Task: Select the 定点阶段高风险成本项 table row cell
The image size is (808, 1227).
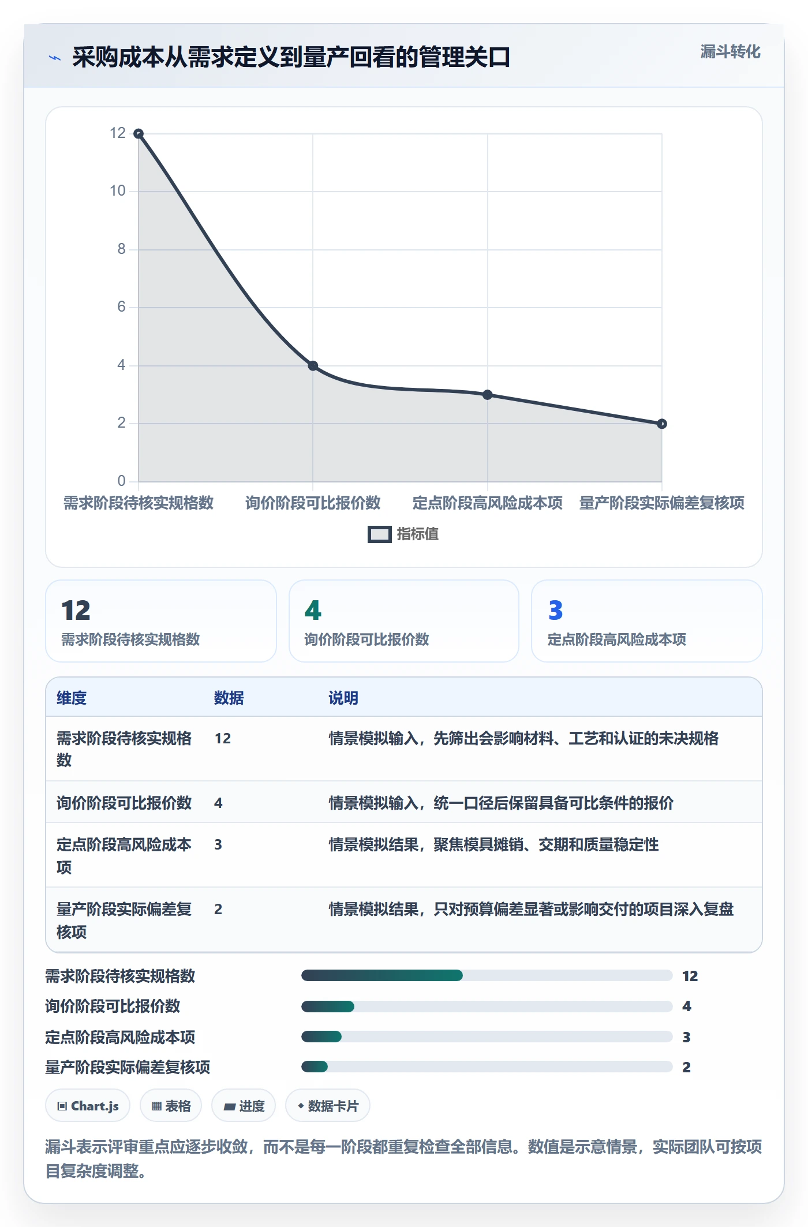Action: pyautogui.click(x=124, y=856)
